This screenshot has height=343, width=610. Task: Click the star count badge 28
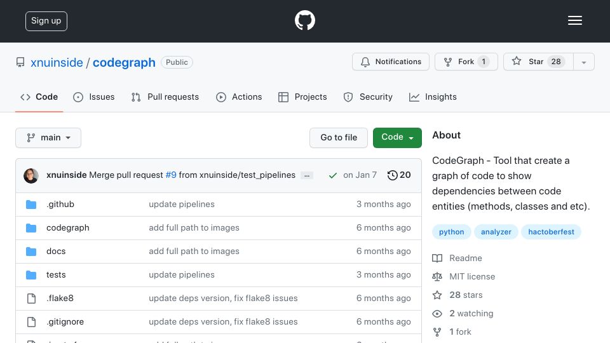pyautogui.click(x=556, y=62)
